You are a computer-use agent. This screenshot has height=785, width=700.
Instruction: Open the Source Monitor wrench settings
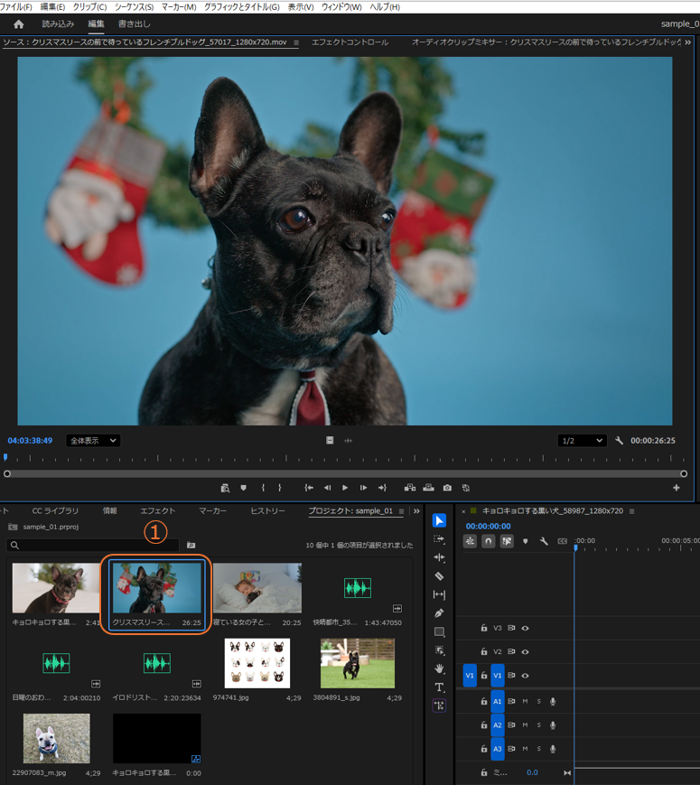coord(620,441)
